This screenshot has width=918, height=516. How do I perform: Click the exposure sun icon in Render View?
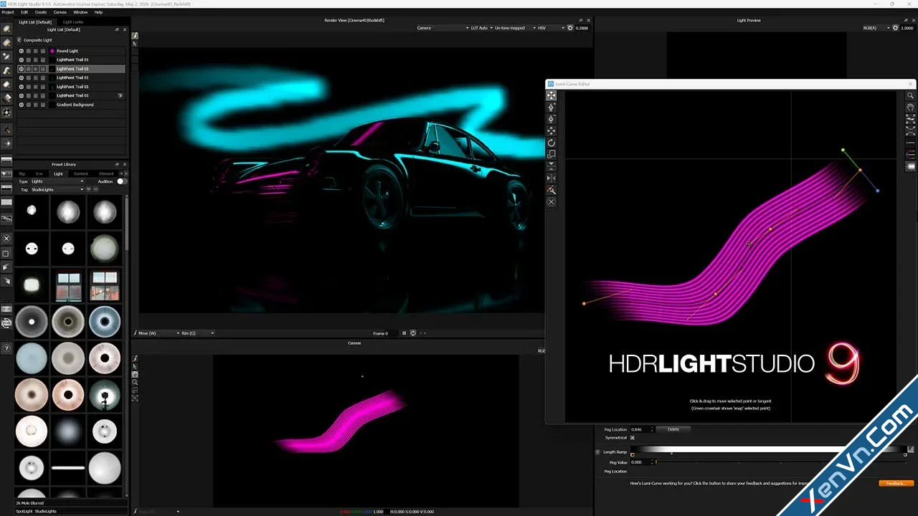point(570,28)
